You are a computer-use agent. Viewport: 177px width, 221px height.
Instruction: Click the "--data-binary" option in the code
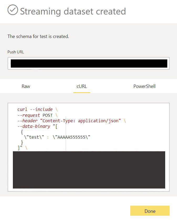34,126
